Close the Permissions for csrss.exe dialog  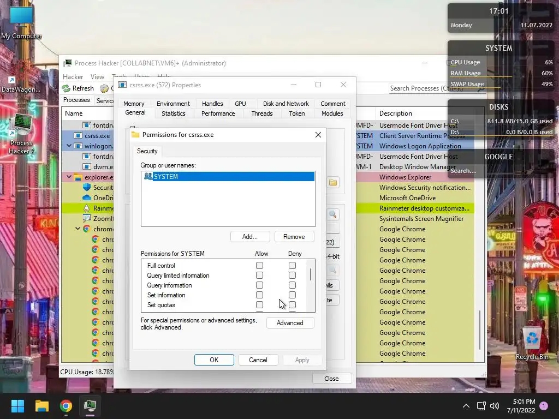click(318, 135)
